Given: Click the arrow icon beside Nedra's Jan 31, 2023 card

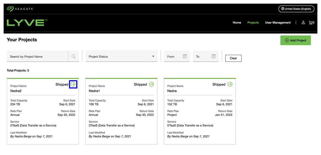Looking at the screenshot, I should tap(230, 84).
